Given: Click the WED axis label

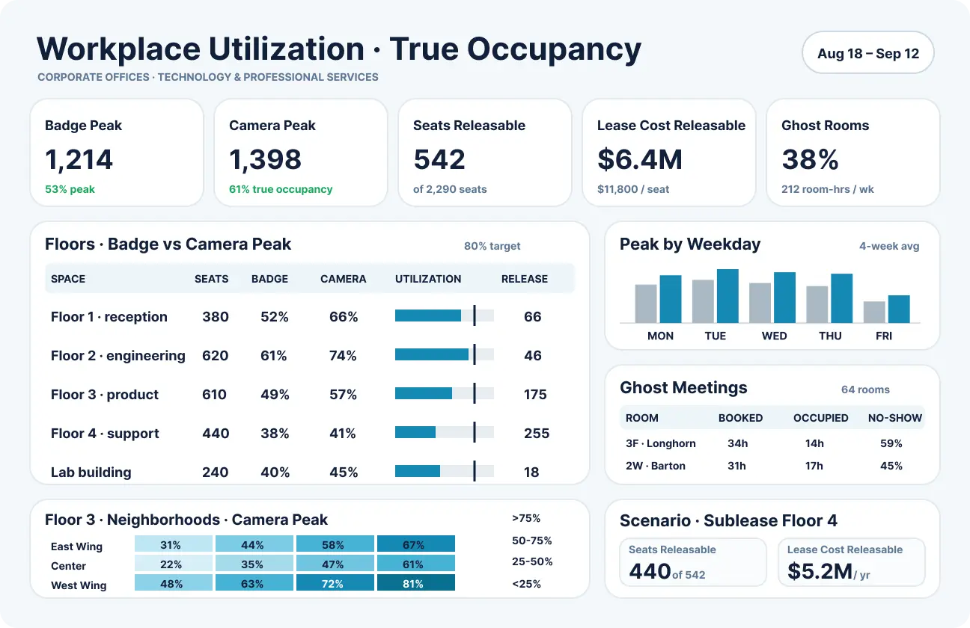Looking at the screenshot, I should click(775, 336).
